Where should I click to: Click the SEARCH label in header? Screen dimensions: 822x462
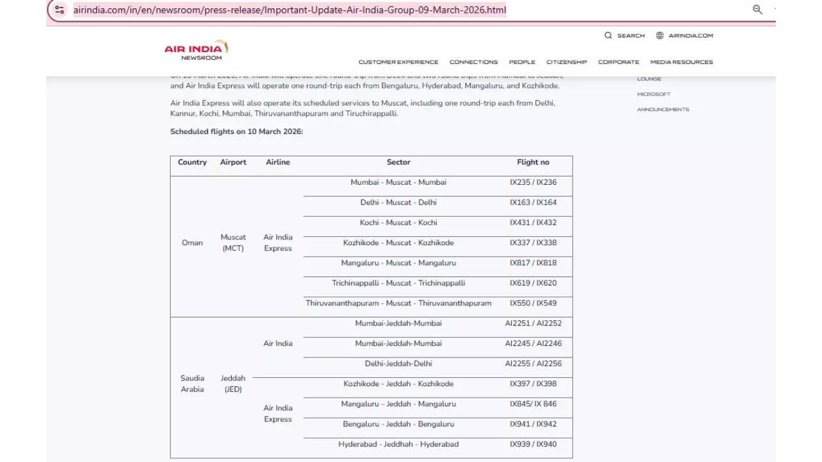(631, 36)
